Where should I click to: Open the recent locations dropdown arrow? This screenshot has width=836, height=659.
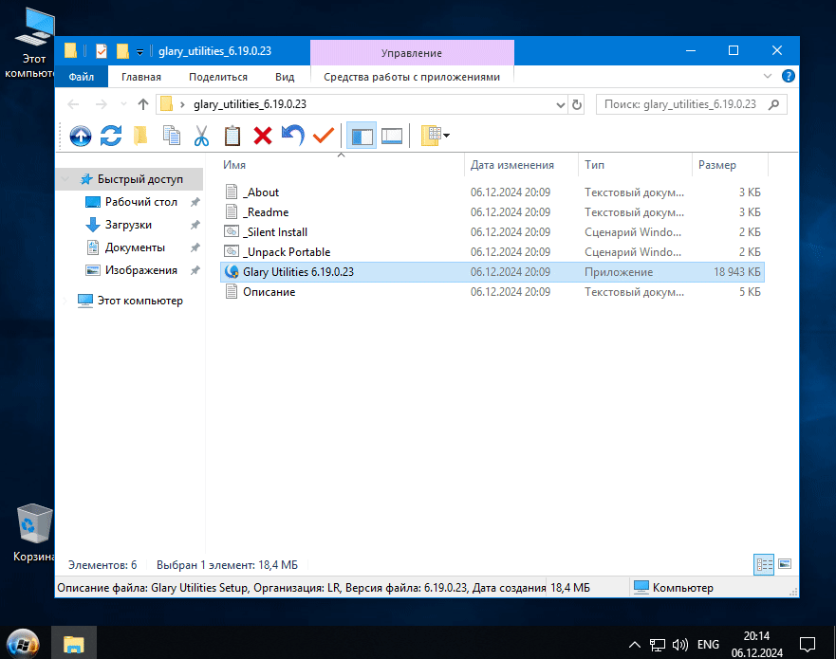(123, 104)
